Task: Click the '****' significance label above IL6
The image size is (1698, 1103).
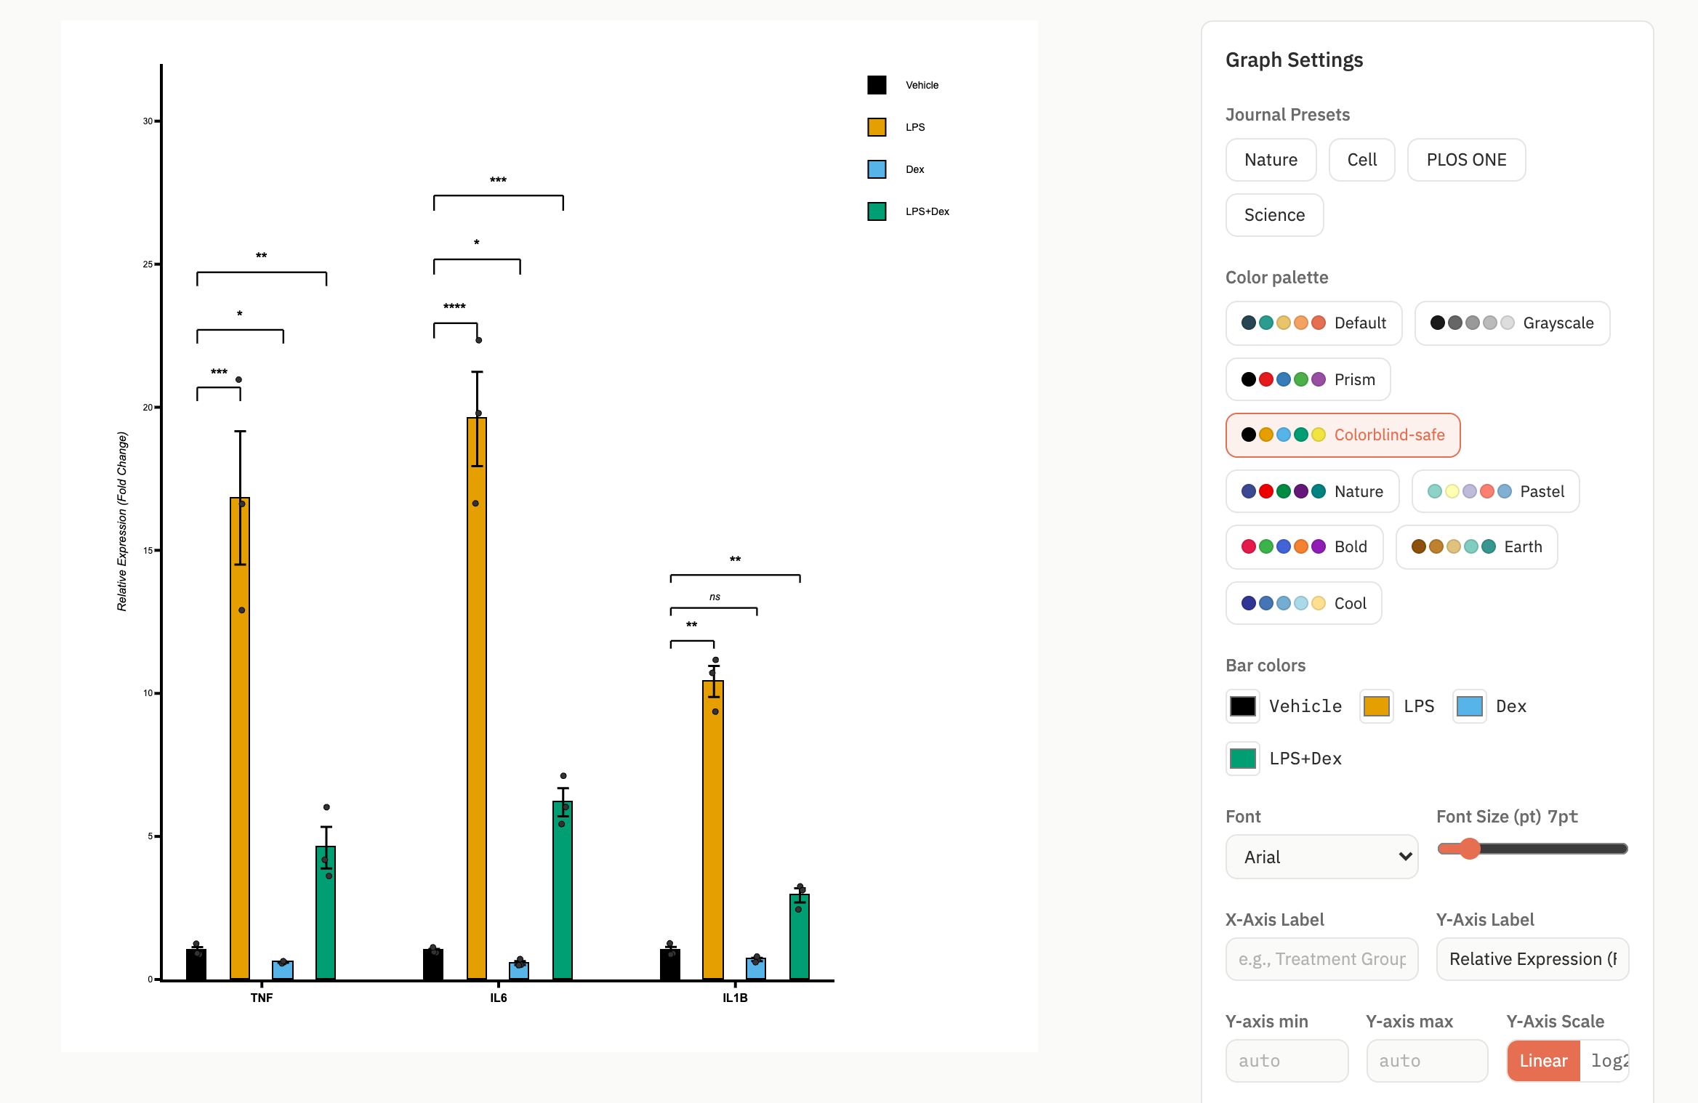Action: click(454, 307)
